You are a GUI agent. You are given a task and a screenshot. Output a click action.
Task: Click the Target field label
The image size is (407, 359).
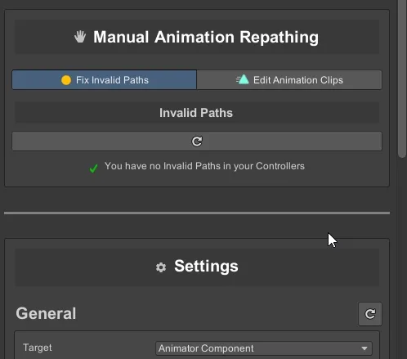38,348
